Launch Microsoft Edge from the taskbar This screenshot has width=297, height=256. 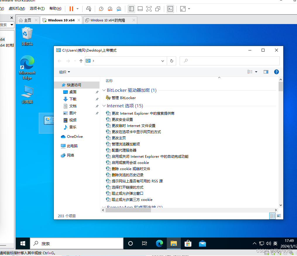pyautogui.click(x=159, y=243)
